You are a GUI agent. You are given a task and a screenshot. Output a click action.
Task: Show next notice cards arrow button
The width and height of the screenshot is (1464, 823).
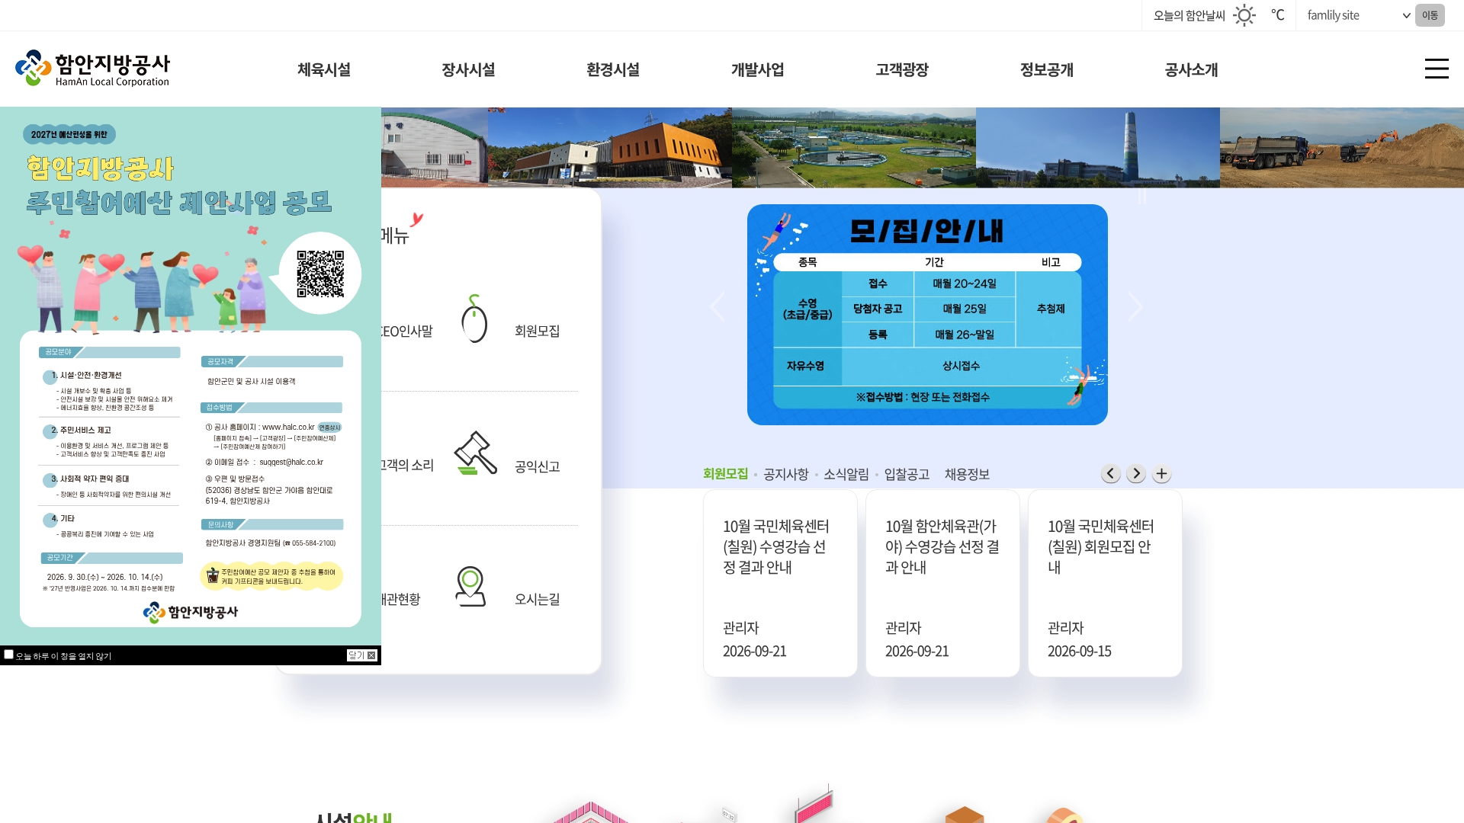click(x=1136, y=474)
